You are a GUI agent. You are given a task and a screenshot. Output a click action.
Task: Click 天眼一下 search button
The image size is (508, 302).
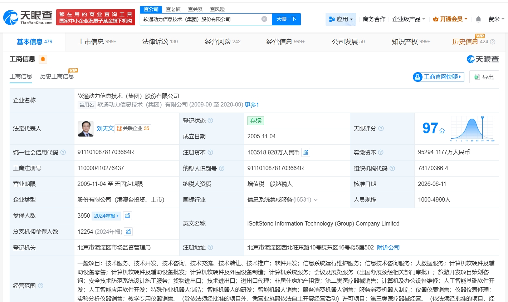tap(286, 19)
